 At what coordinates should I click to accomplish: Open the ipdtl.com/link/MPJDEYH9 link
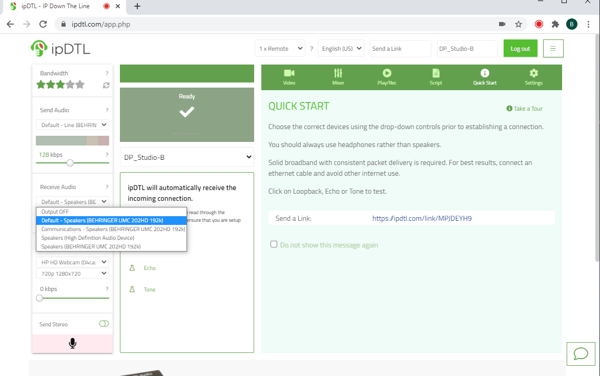tap(422, 218)
